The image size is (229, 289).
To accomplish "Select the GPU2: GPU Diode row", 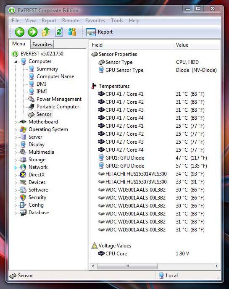I will 152,166.
